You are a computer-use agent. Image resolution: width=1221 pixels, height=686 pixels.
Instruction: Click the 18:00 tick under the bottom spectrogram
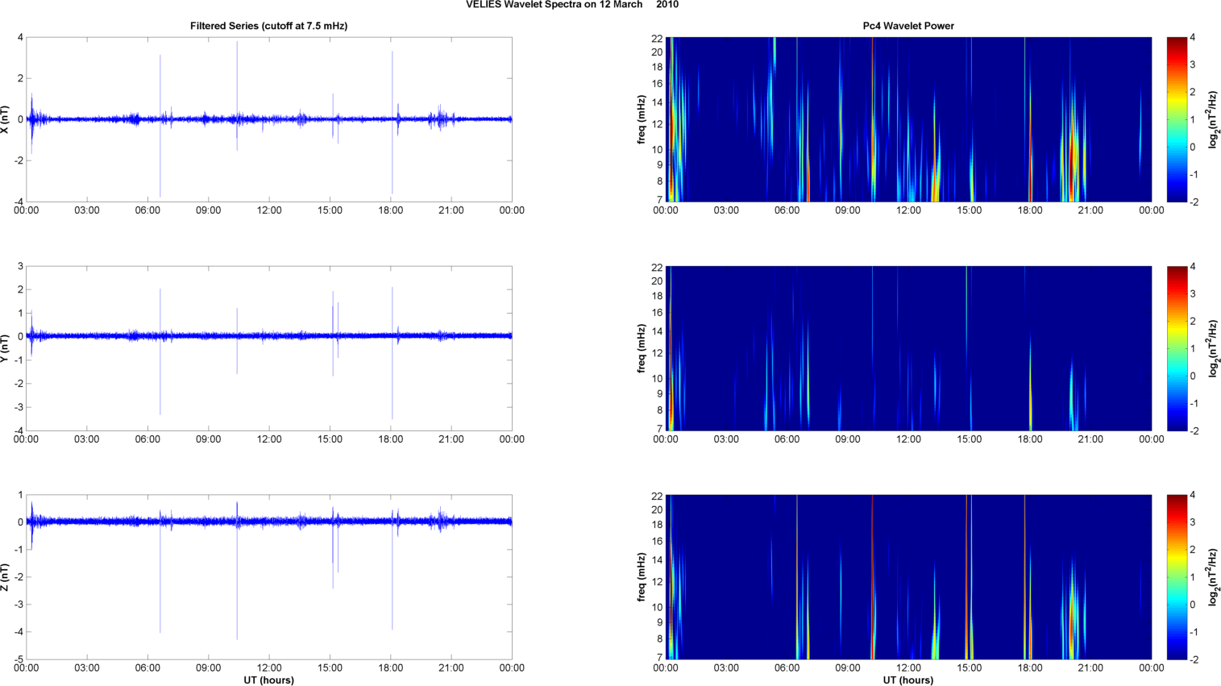[1030, 667]
